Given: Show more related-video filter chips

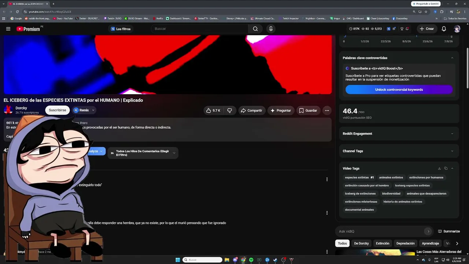Looking at the screenshot, I should pos(457,243).
